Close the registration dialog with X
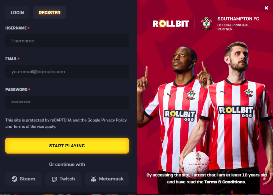Viewport: 273px width, 195px height. coord(266,8)
